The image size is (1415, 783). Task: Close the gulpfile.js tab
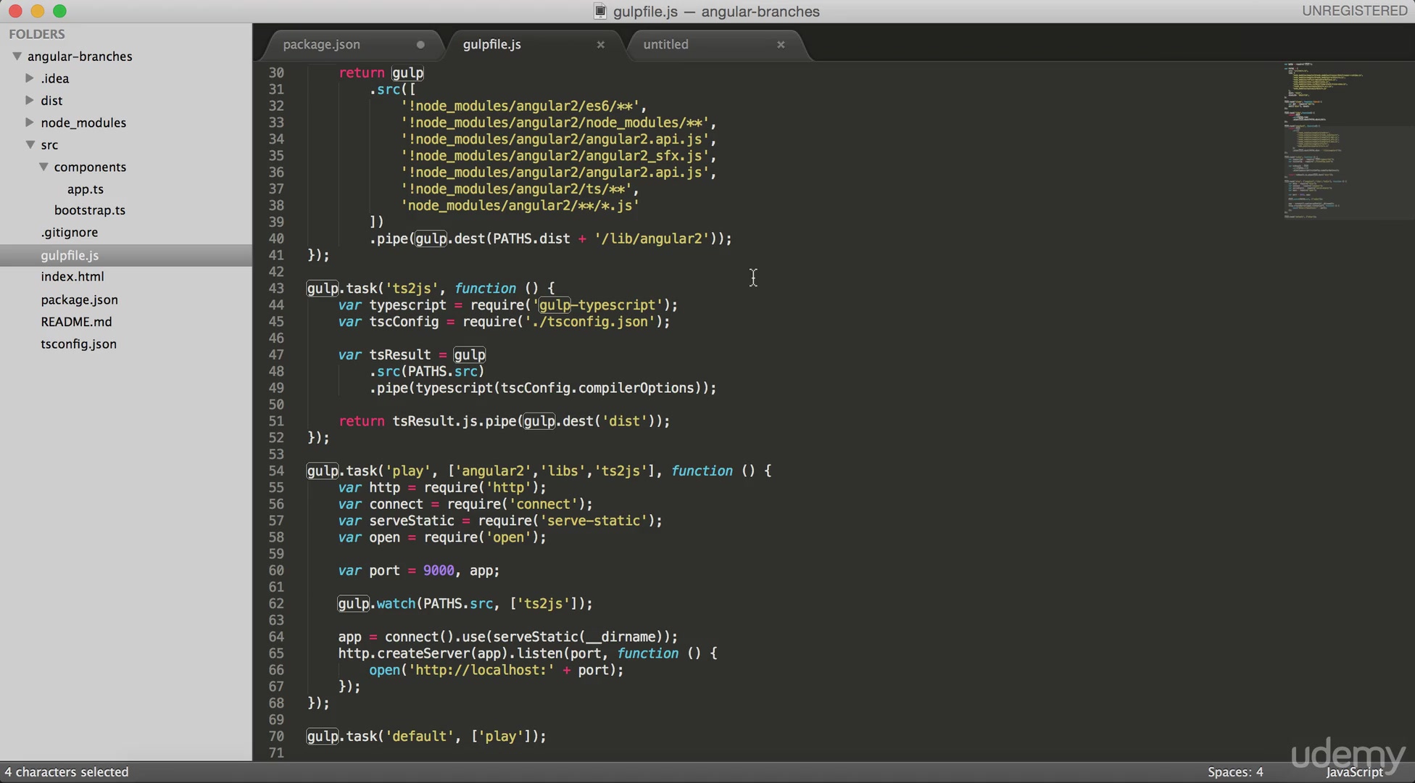[600, 45]
